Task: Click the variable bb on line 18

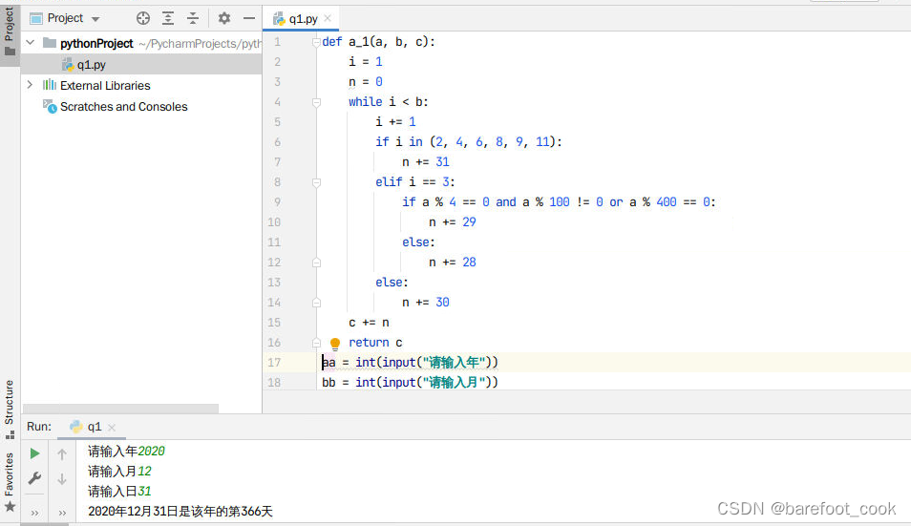Action: pos(328,383)
